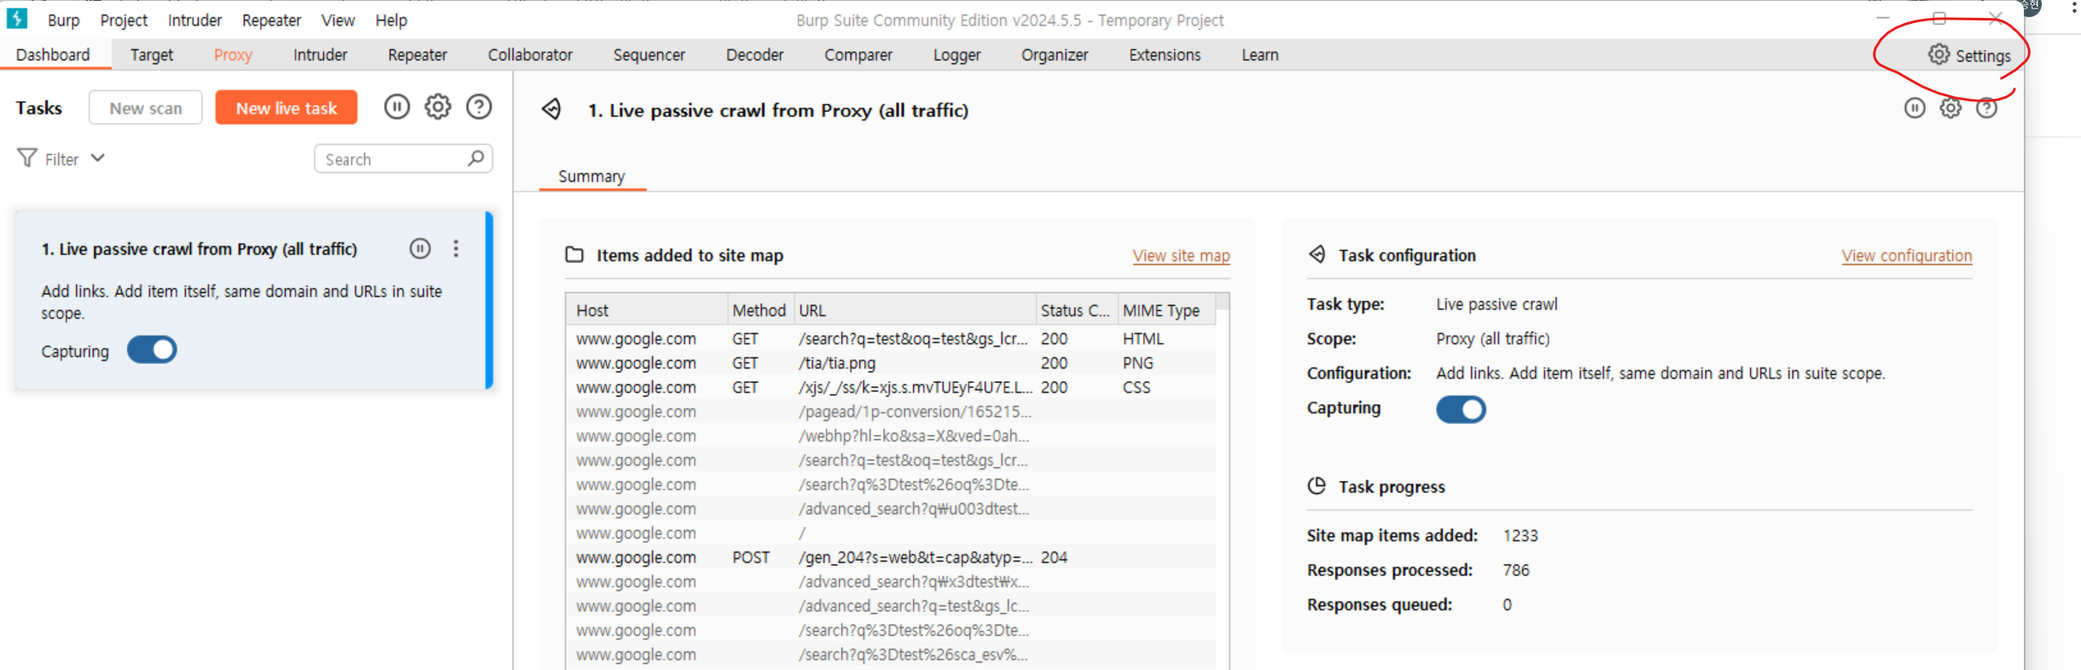Select the Live passive crawl task card title
Viewport: 2081px width, 670px height.
(x=199, y=249)
